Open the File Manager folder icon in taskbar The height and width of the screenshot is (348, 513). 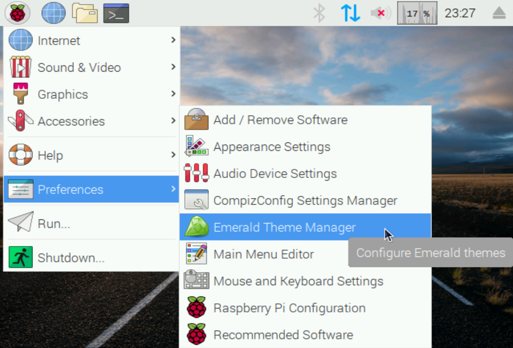tap(85, 13)
